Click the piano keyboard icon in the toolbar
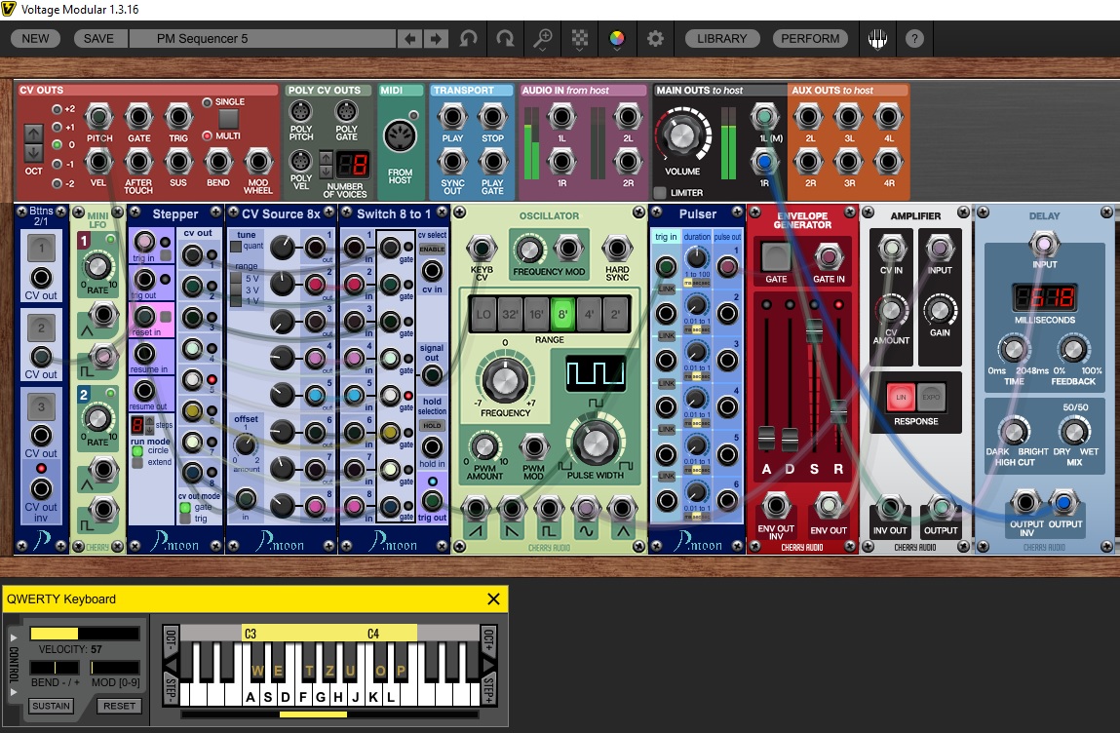 pos(876,38)
